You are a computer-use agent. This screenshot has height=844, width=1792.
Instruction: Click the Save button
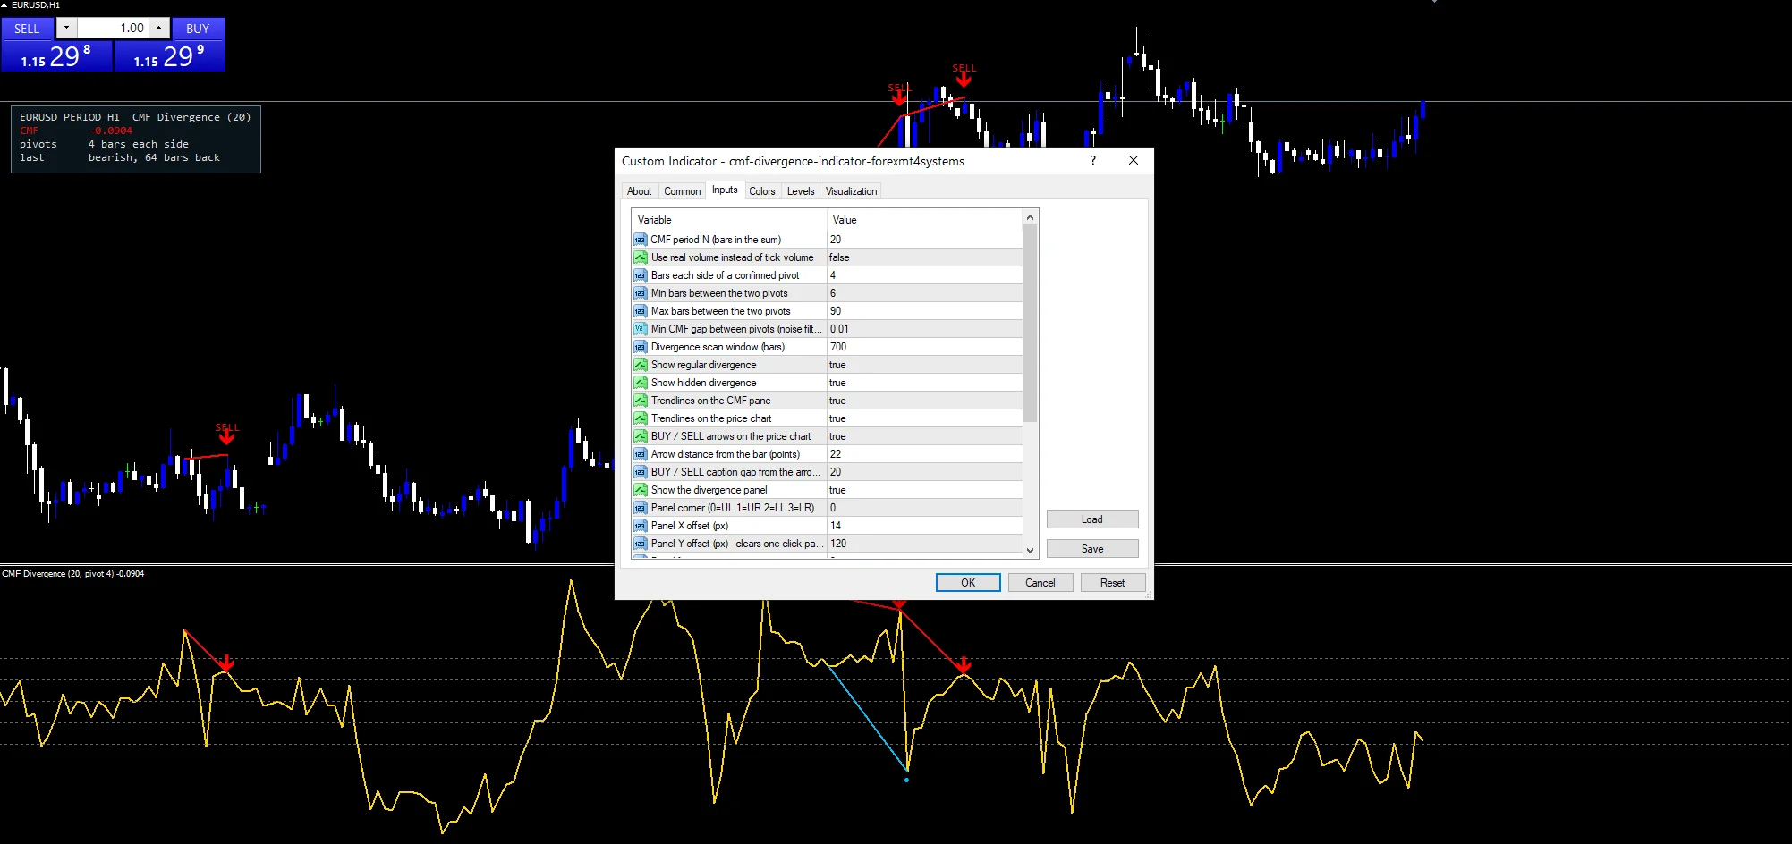(1092, 549)
